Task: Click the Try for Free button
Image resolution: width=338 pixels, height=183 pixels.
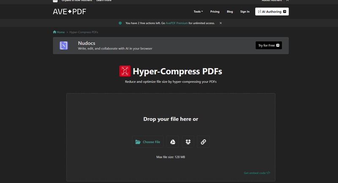Action: 269,45
